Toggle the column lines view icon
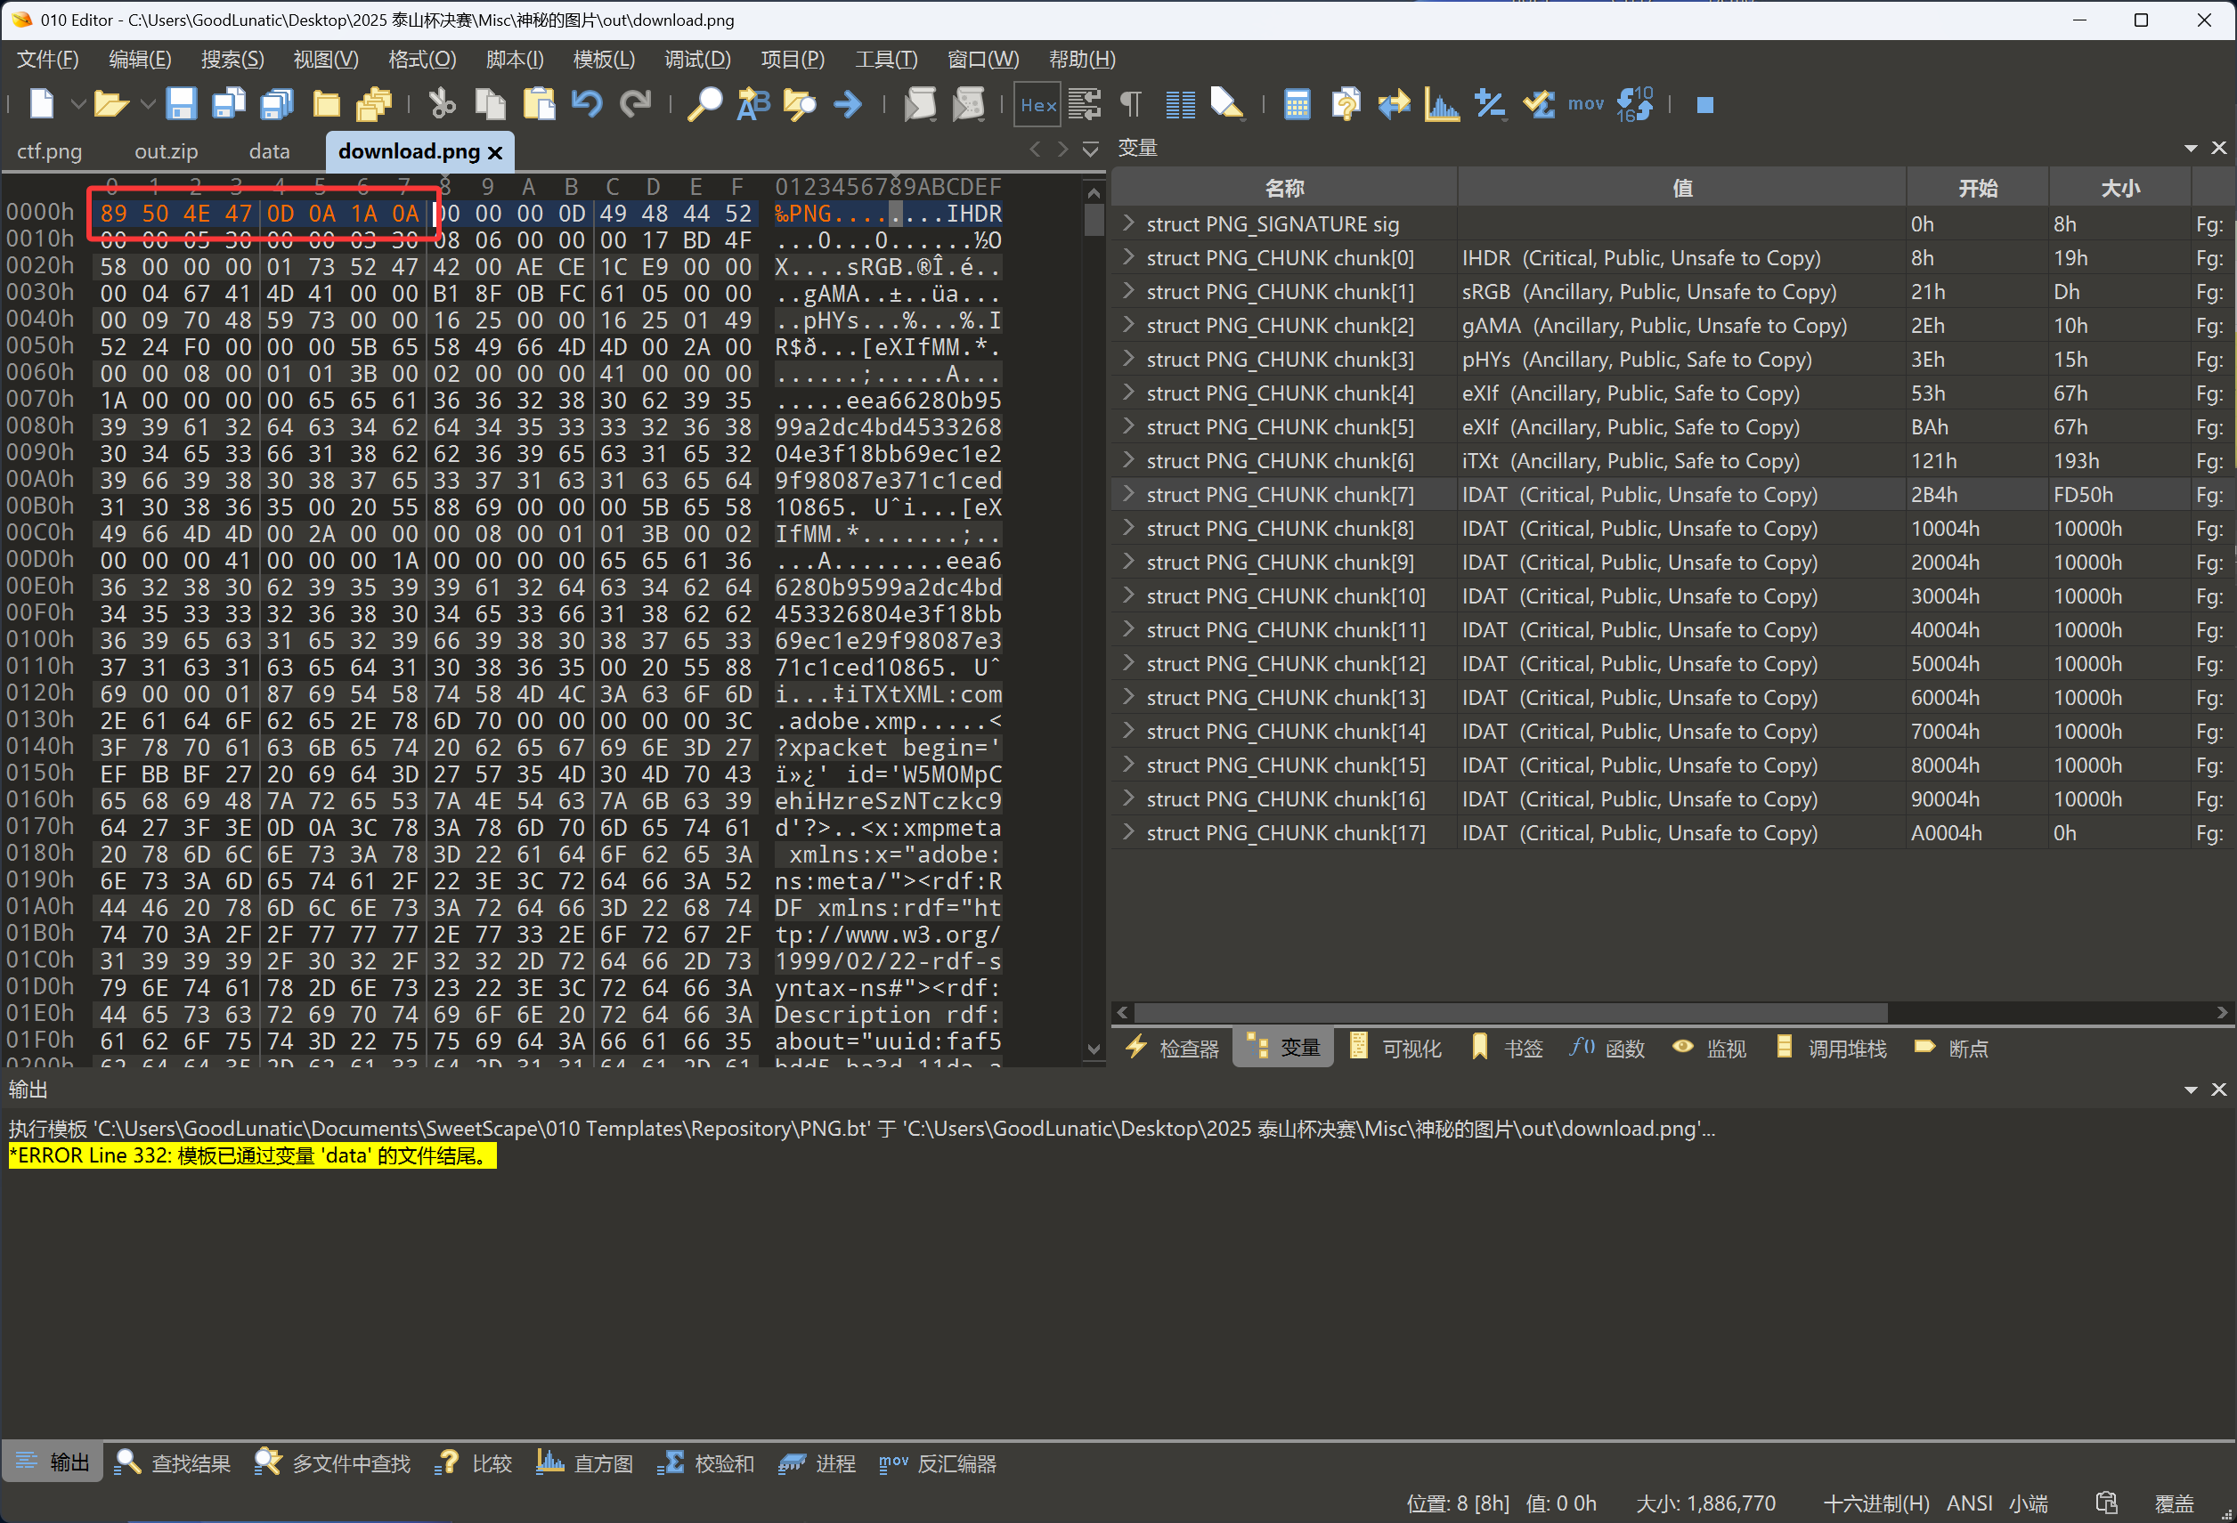2237x1523 pixels. point(1180,104)
